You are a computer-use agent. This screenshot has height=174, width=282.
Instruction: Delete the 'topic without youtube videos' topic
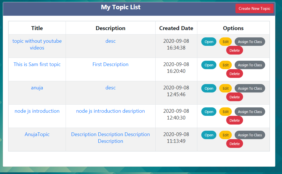tap(235, 50)
